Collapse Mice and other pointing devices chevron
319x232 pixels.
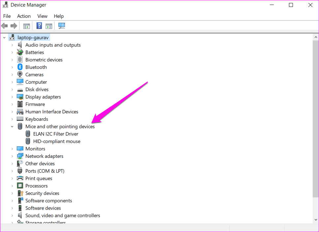pyautogui.click(x=12, y=127)
